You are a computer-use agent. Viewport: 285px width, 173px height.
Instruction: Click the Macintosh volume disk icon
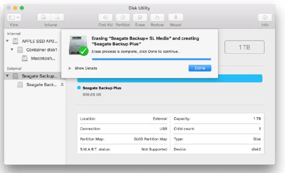[x=25, y=58]
